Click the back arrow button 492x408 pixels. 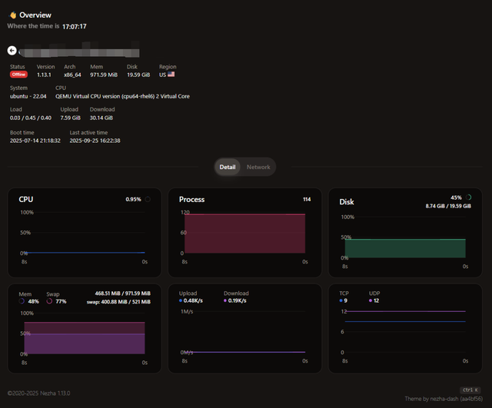pyautogui.click(x=12, y=50)
